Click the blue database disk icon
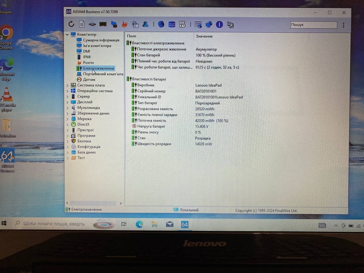Viewport: 364px width, 273px height. tap(172, 24)
